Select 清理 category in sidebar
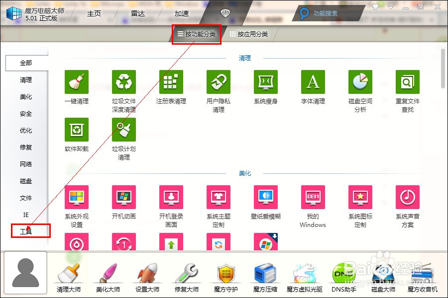This screenshot has height=298, width=448. click(x=26, y=80)
